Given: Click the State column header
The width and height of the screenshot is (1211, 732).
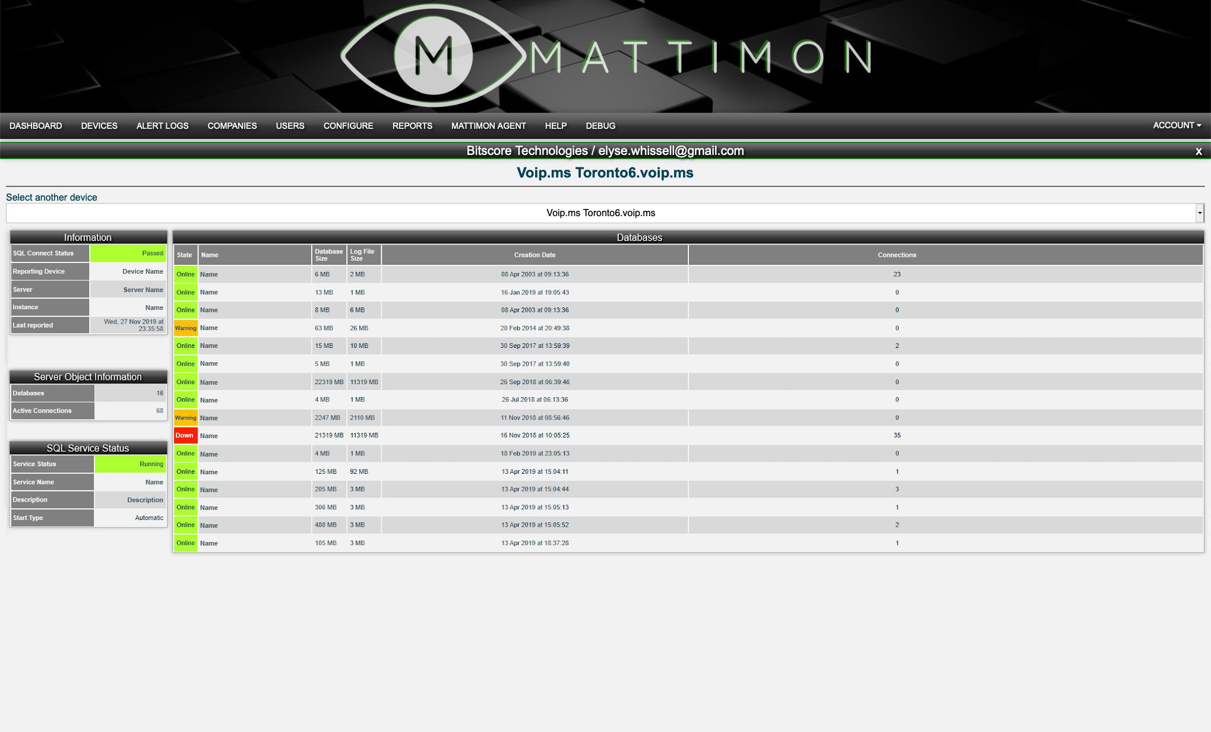Looking at the screenshot, I should 185,255.
